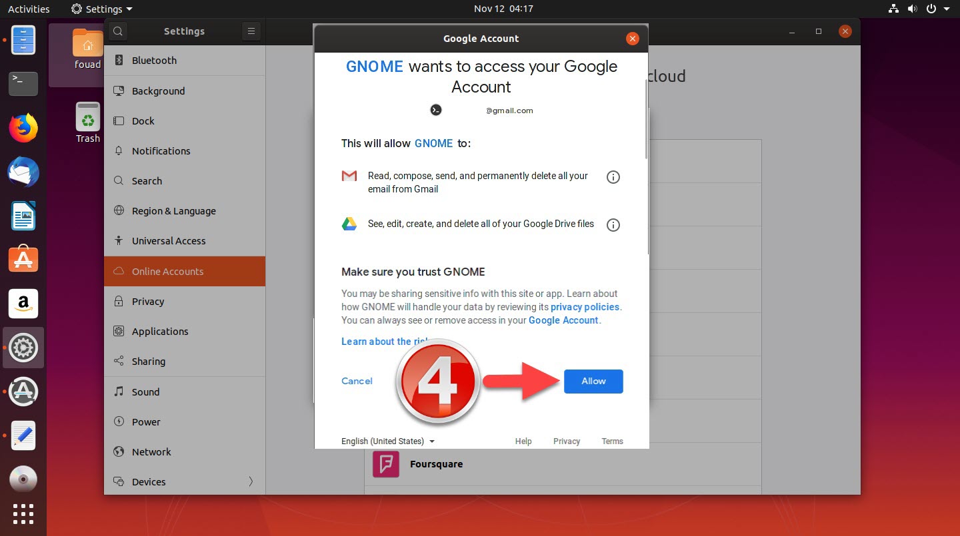The image size is (960, 536).
Task: Select Background in Settings sidebar
Action: click(185, 91)
